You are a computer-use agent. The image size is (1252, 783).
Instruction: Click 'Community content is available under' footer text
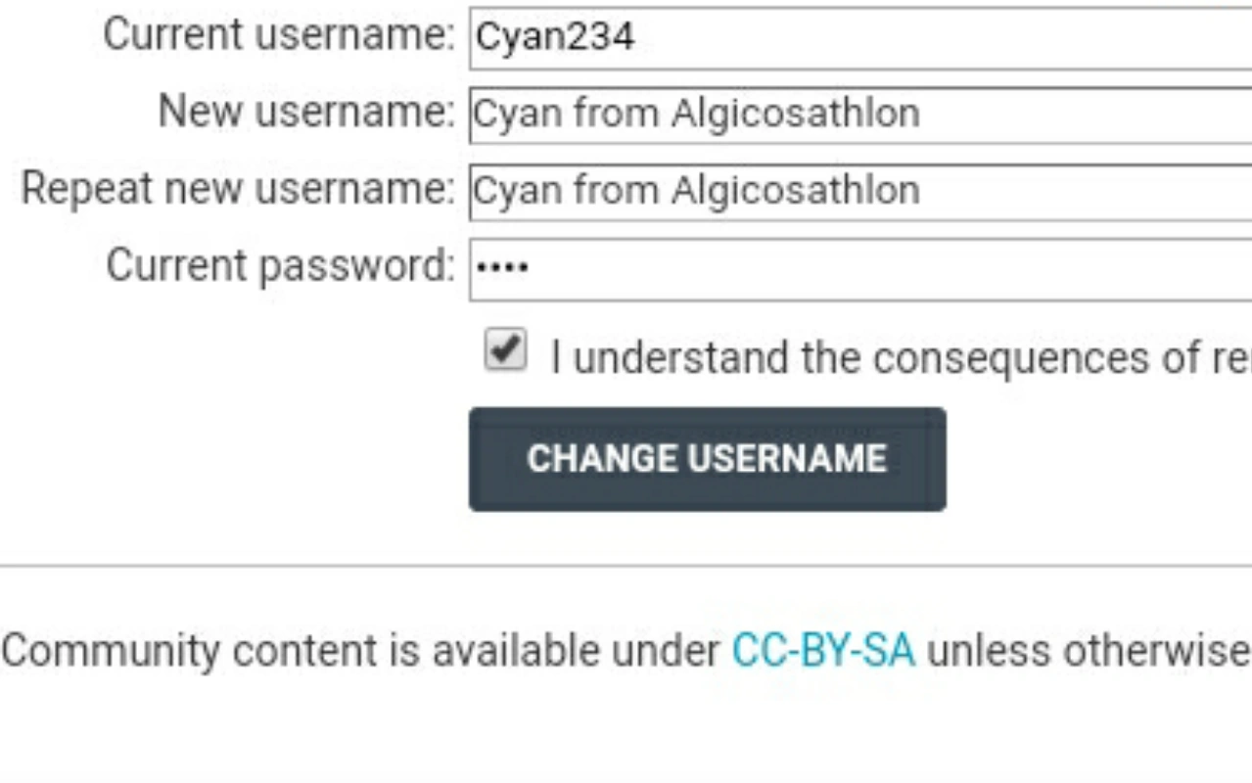[362, 651]
